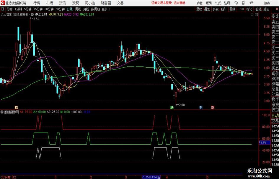Click the blue 财 marker below the chart
The width and height of the screenshot is (279, 179).
tap(201, 107)
